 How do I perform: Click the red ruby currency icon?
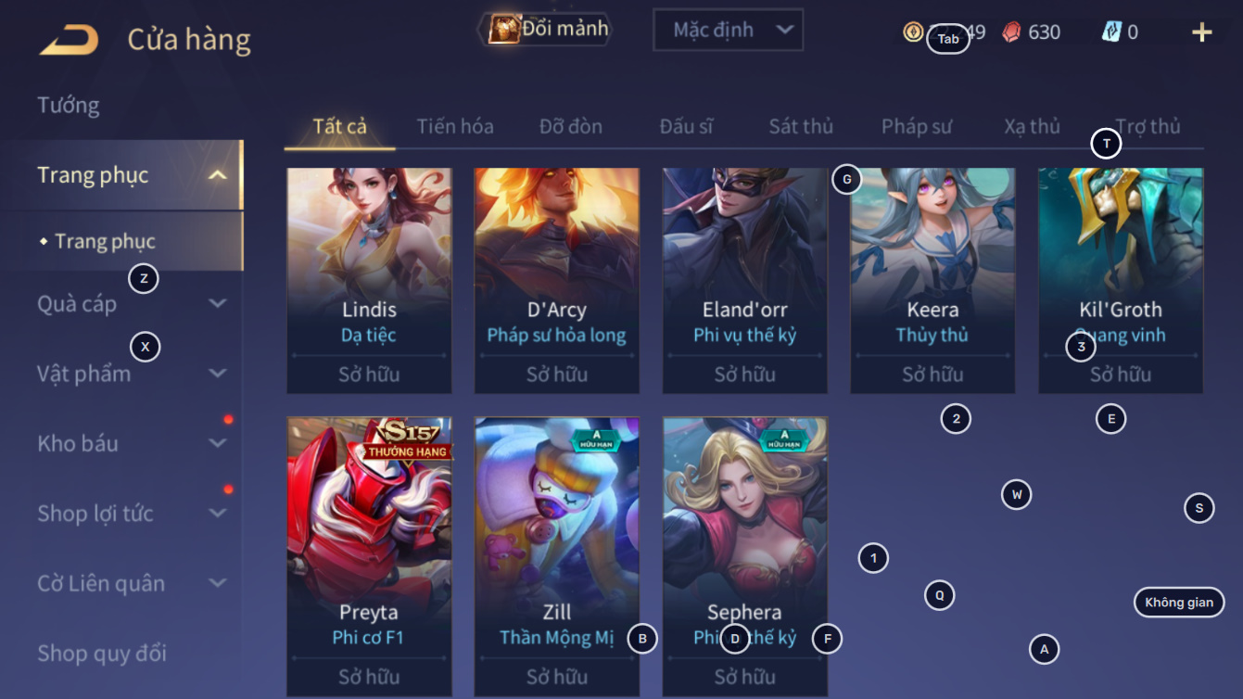tap(1011, 32)
